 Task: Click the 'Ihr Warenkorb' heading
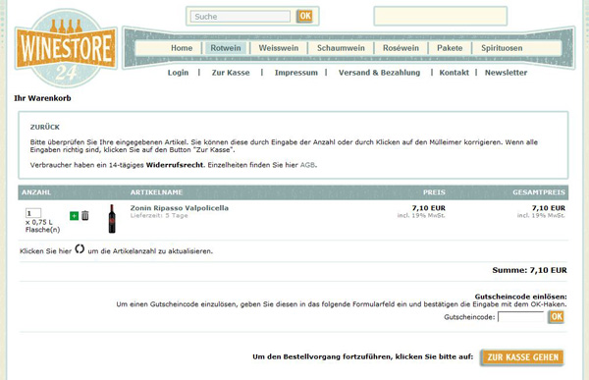[x=42, y=98]
